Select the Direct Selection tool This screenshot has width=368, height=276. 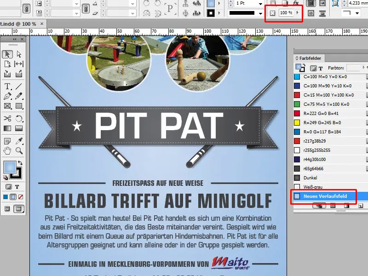pyautogui.click(x=19, y=54)
